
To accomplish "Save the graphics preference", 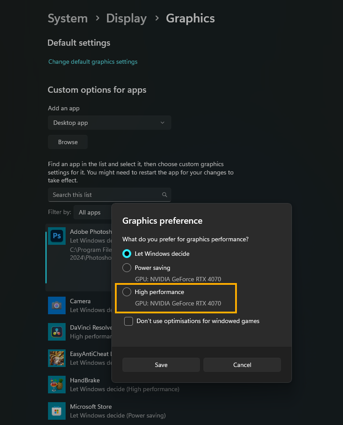I will (161, 365).
